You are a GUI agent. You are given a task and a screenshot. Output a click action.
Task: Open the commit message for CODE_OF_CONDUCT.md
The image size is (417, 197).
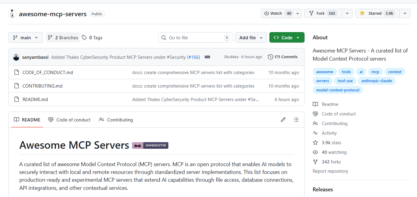point(193,72)
